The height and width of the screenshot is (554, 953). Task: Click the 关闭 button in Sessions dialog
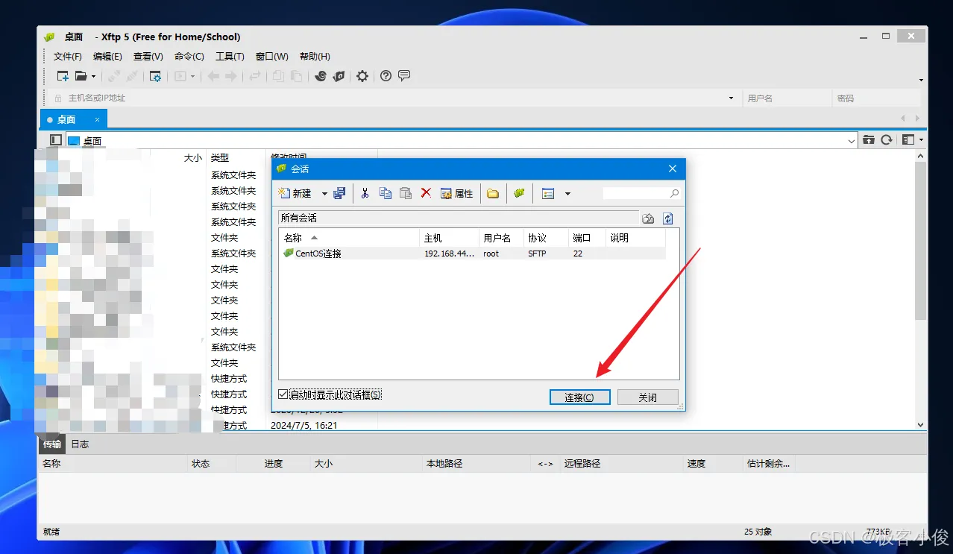pos(648,397)
